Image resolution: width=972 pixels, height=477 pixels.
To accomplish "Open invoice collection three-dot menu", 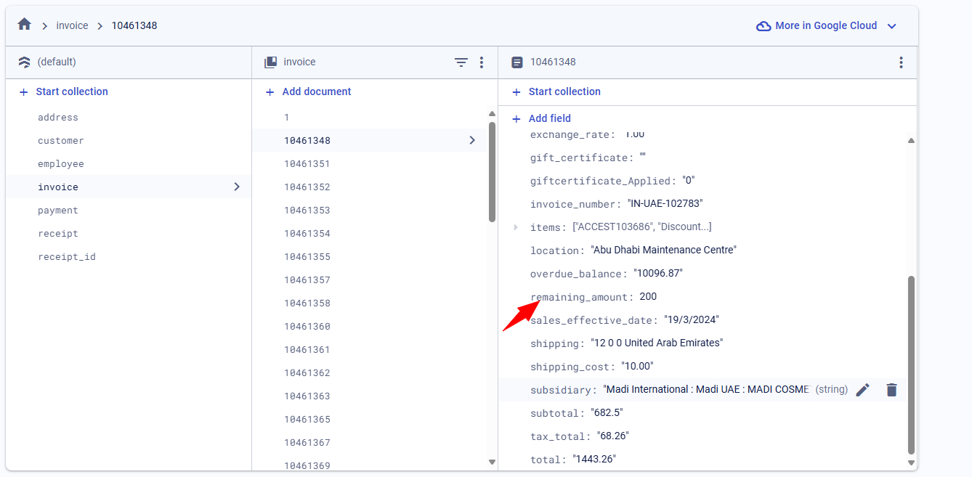I will tap(481, 62).
